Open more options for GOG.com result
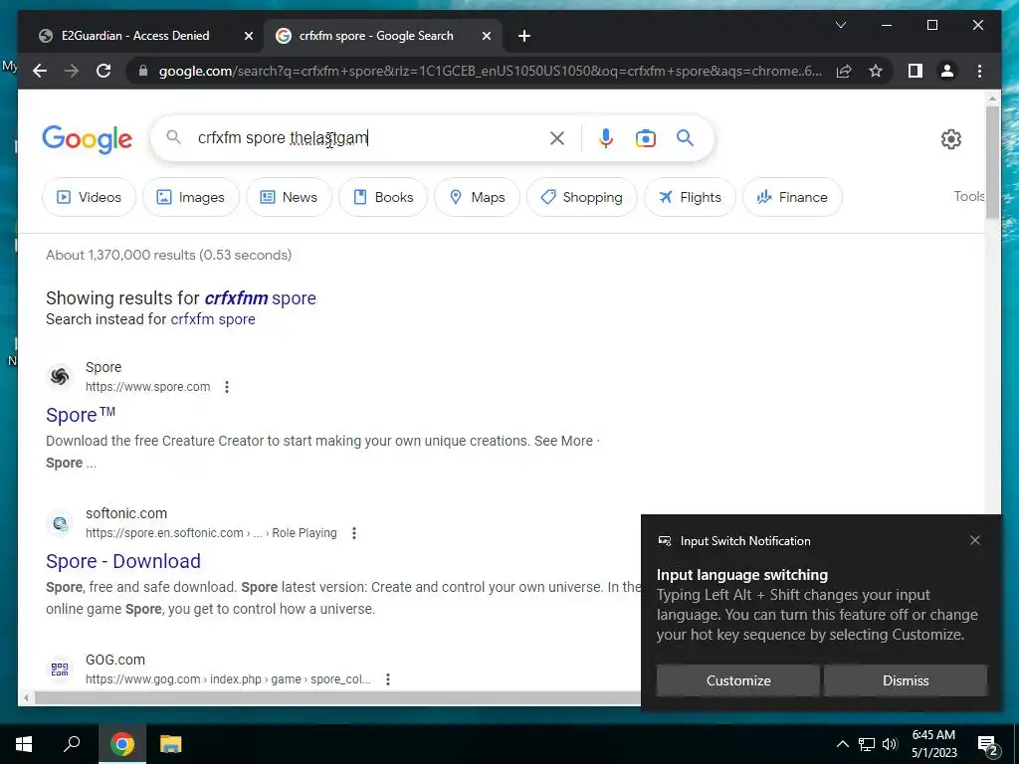The width and height of the screenshot is (1019, 764). point(387,679)
